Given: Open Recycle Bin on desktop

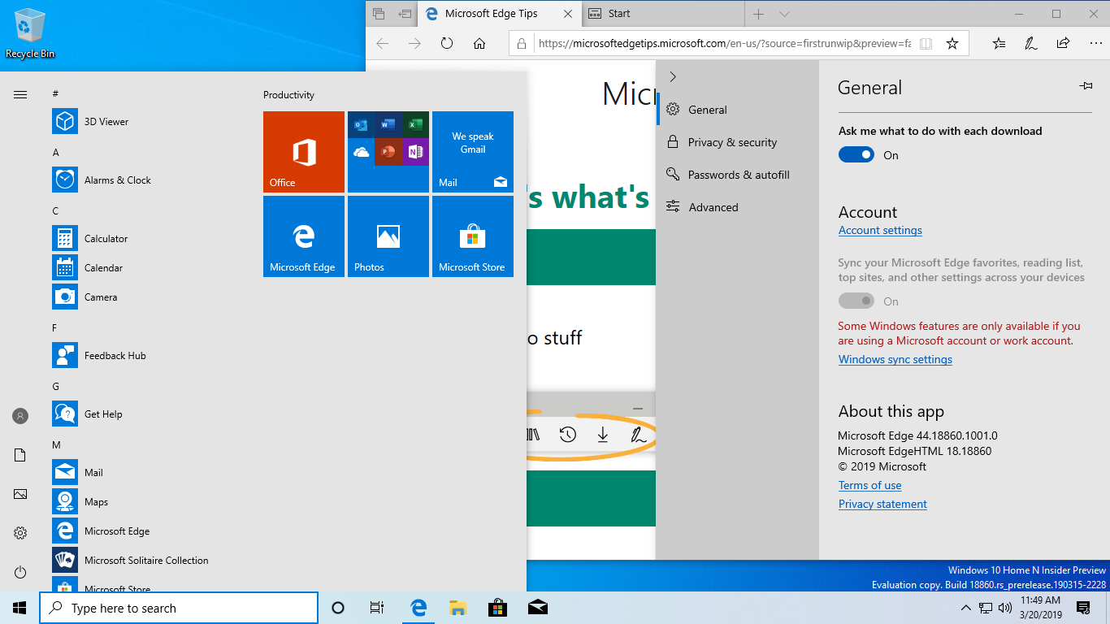Looking at the screenshot, I should [30, 35].
